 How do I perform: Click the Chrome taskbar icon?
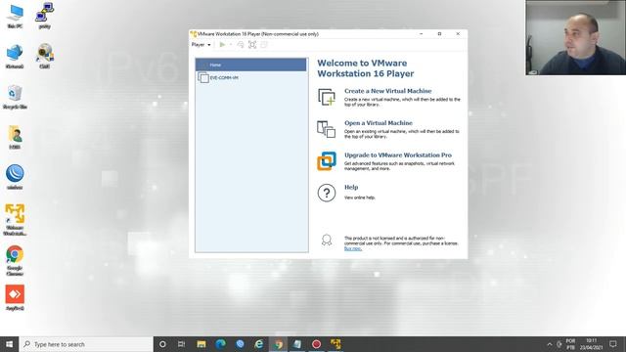click(x=278, y=344)
